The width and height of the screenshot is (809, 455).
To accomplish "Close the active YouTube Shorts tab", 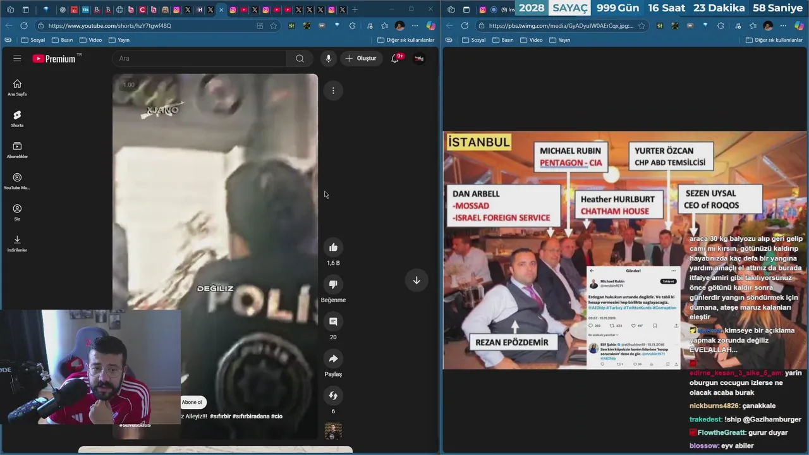I will pos(221,9).
